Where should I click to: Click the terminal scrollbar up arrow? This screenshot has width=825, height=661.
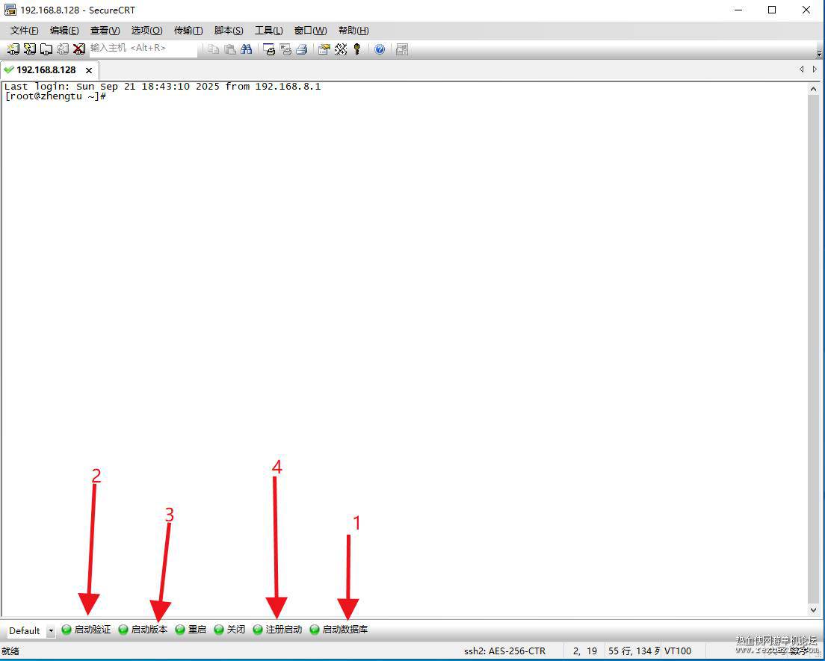click(x=814, y=89)
